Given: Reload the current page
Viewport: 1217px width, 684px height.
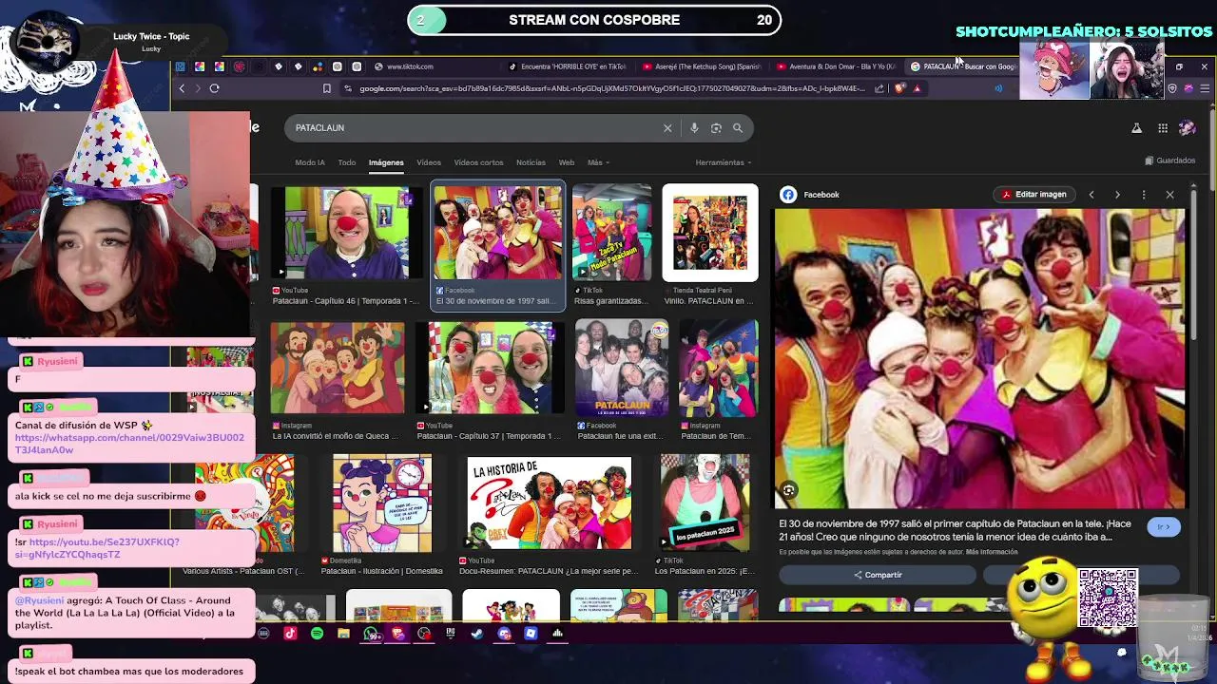Looking at the screenshot, I should 215,88.
